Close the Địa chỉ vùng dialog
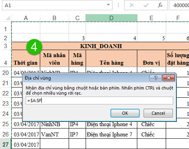The width and height of the screenshot is (189, 149). (168, 78)
